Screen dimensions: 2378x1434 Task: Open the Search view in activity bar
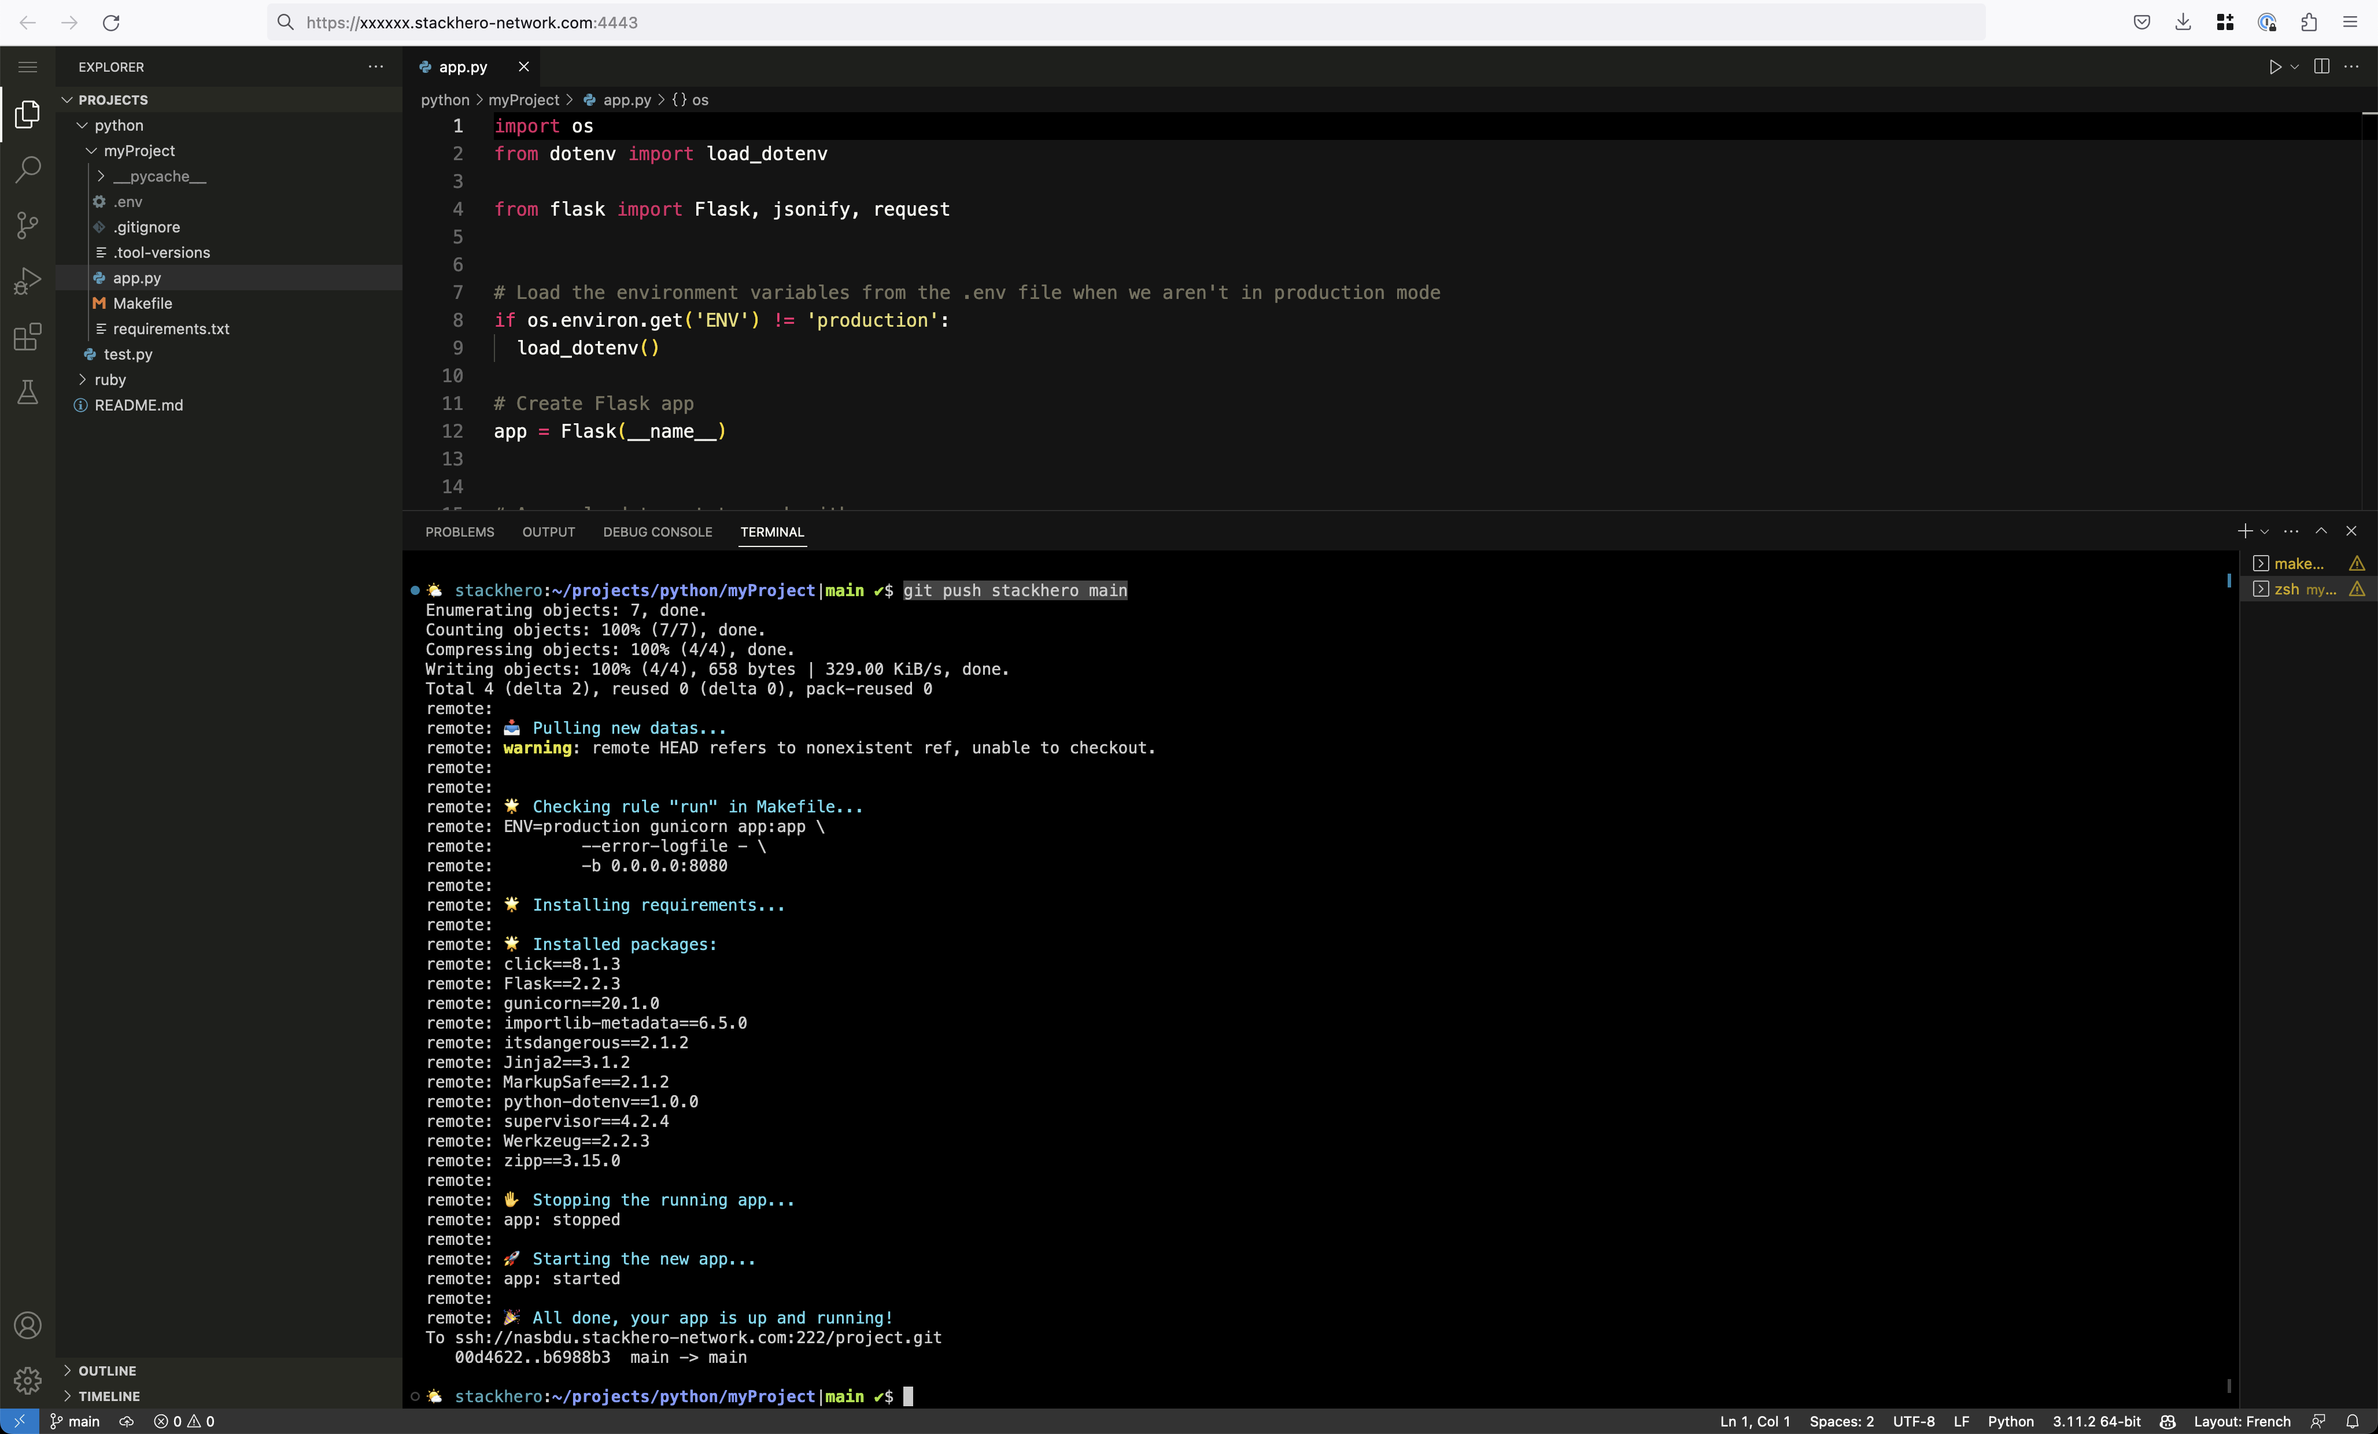28,170
